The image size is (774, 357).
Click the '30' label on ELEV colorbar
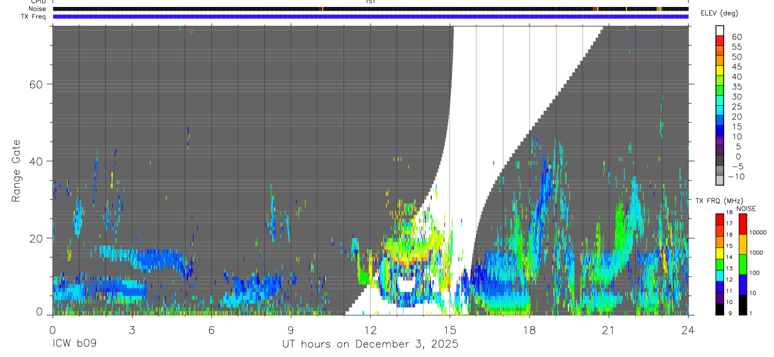click(x=736, y=97)
